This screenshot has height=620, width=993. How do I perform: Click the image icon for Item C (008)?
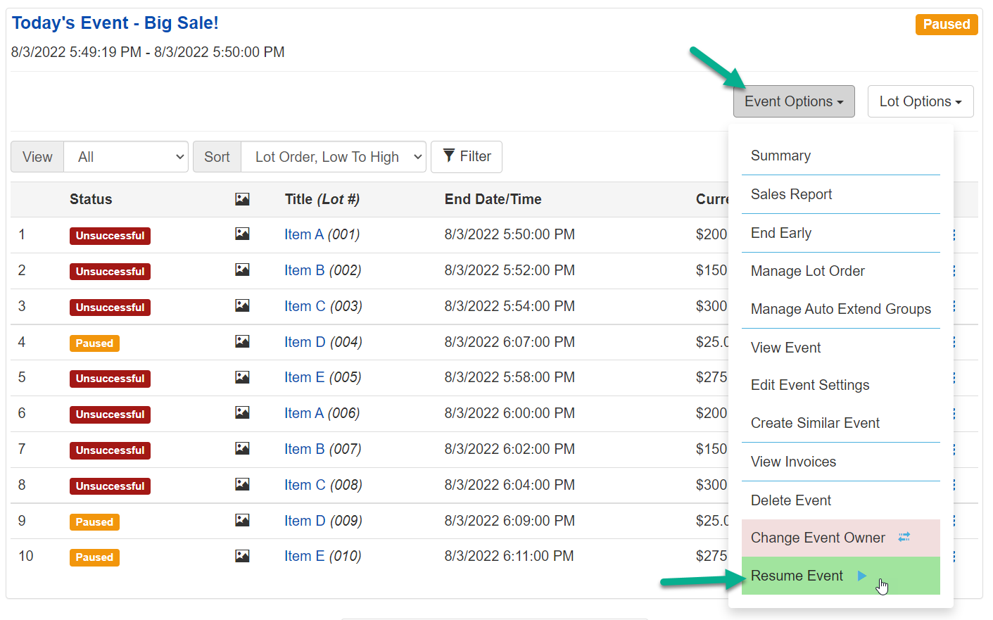(x=242, y=484)
